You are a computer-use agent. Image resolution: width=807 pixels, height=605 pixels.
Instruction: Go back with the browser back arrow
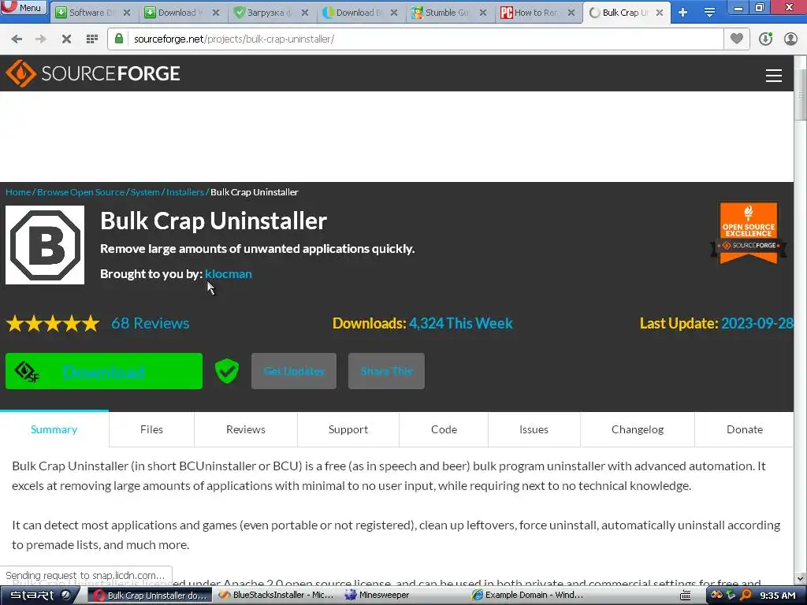(x=17, y=39)
